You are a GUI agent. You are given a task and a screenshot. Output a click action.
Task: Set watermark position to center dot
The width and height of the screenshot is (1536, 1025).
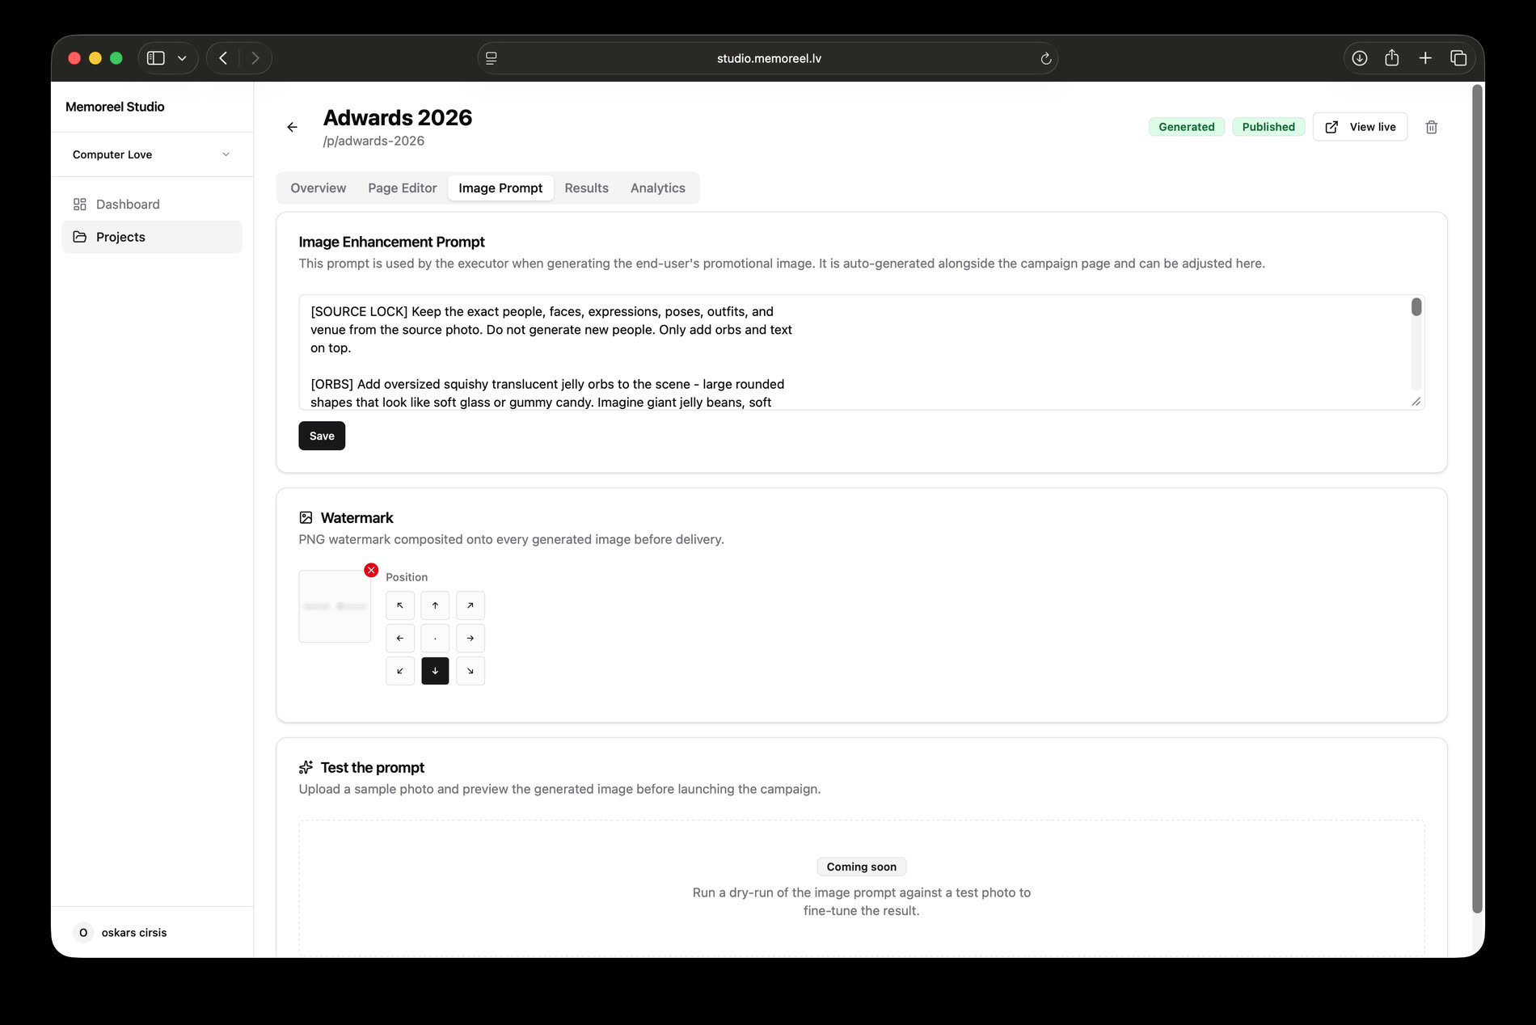[435, 639]
